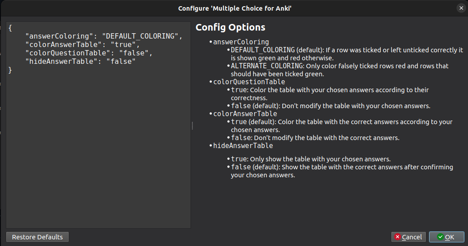This screenshot has height=246, width=468.
Task: Click the colorAnswerTable bullet in the docs
Action: pos(245,114)
